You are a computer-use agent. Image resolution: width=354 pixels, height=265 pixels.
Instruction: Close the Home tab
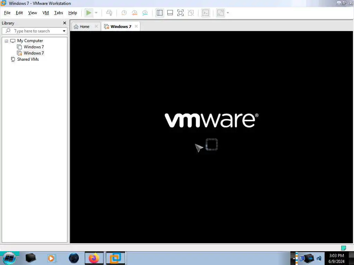pos(96,26)
